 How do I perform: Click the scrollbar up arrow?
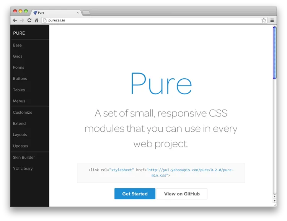[274, 197]
